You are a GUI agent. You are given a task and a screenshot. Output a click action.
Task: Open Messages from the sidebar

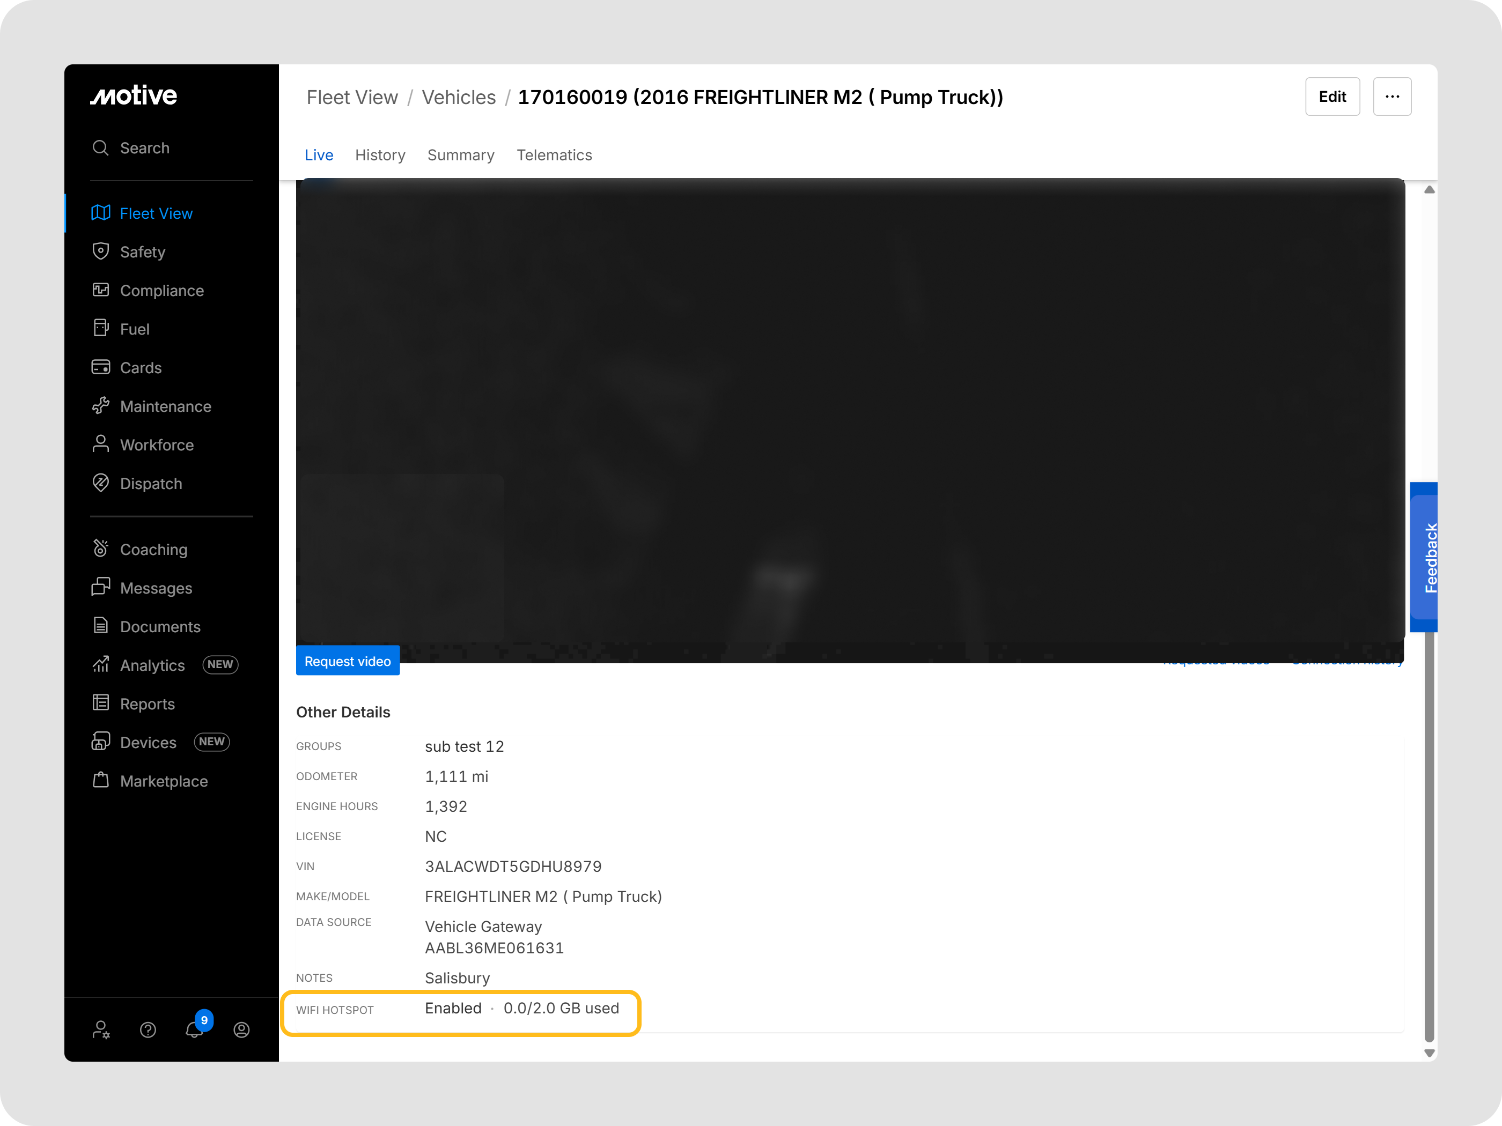pos(156,588)
